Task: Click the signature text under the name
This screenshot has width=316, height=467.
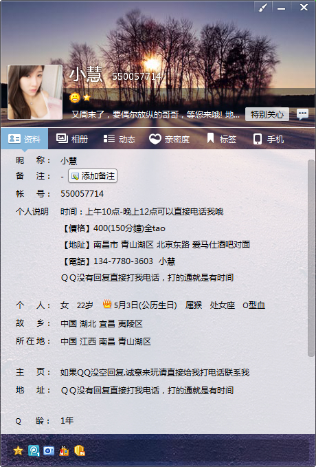Action: [x=155, y=115]
